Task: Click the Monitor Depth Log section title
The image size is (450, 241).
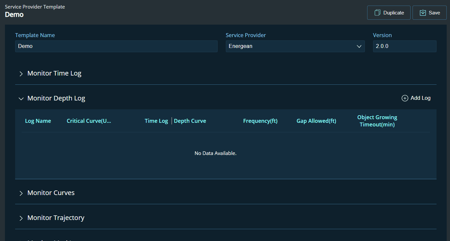Action: coord(56,98)
